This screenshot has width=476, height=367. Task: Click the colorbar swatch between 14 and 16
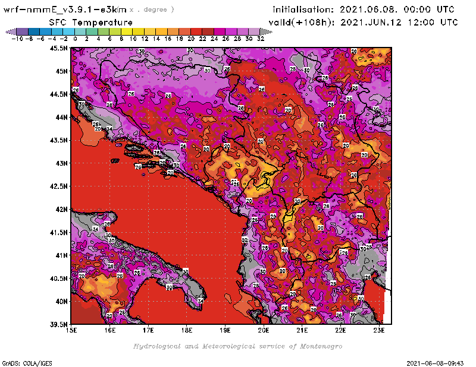[x=161, y=31]
